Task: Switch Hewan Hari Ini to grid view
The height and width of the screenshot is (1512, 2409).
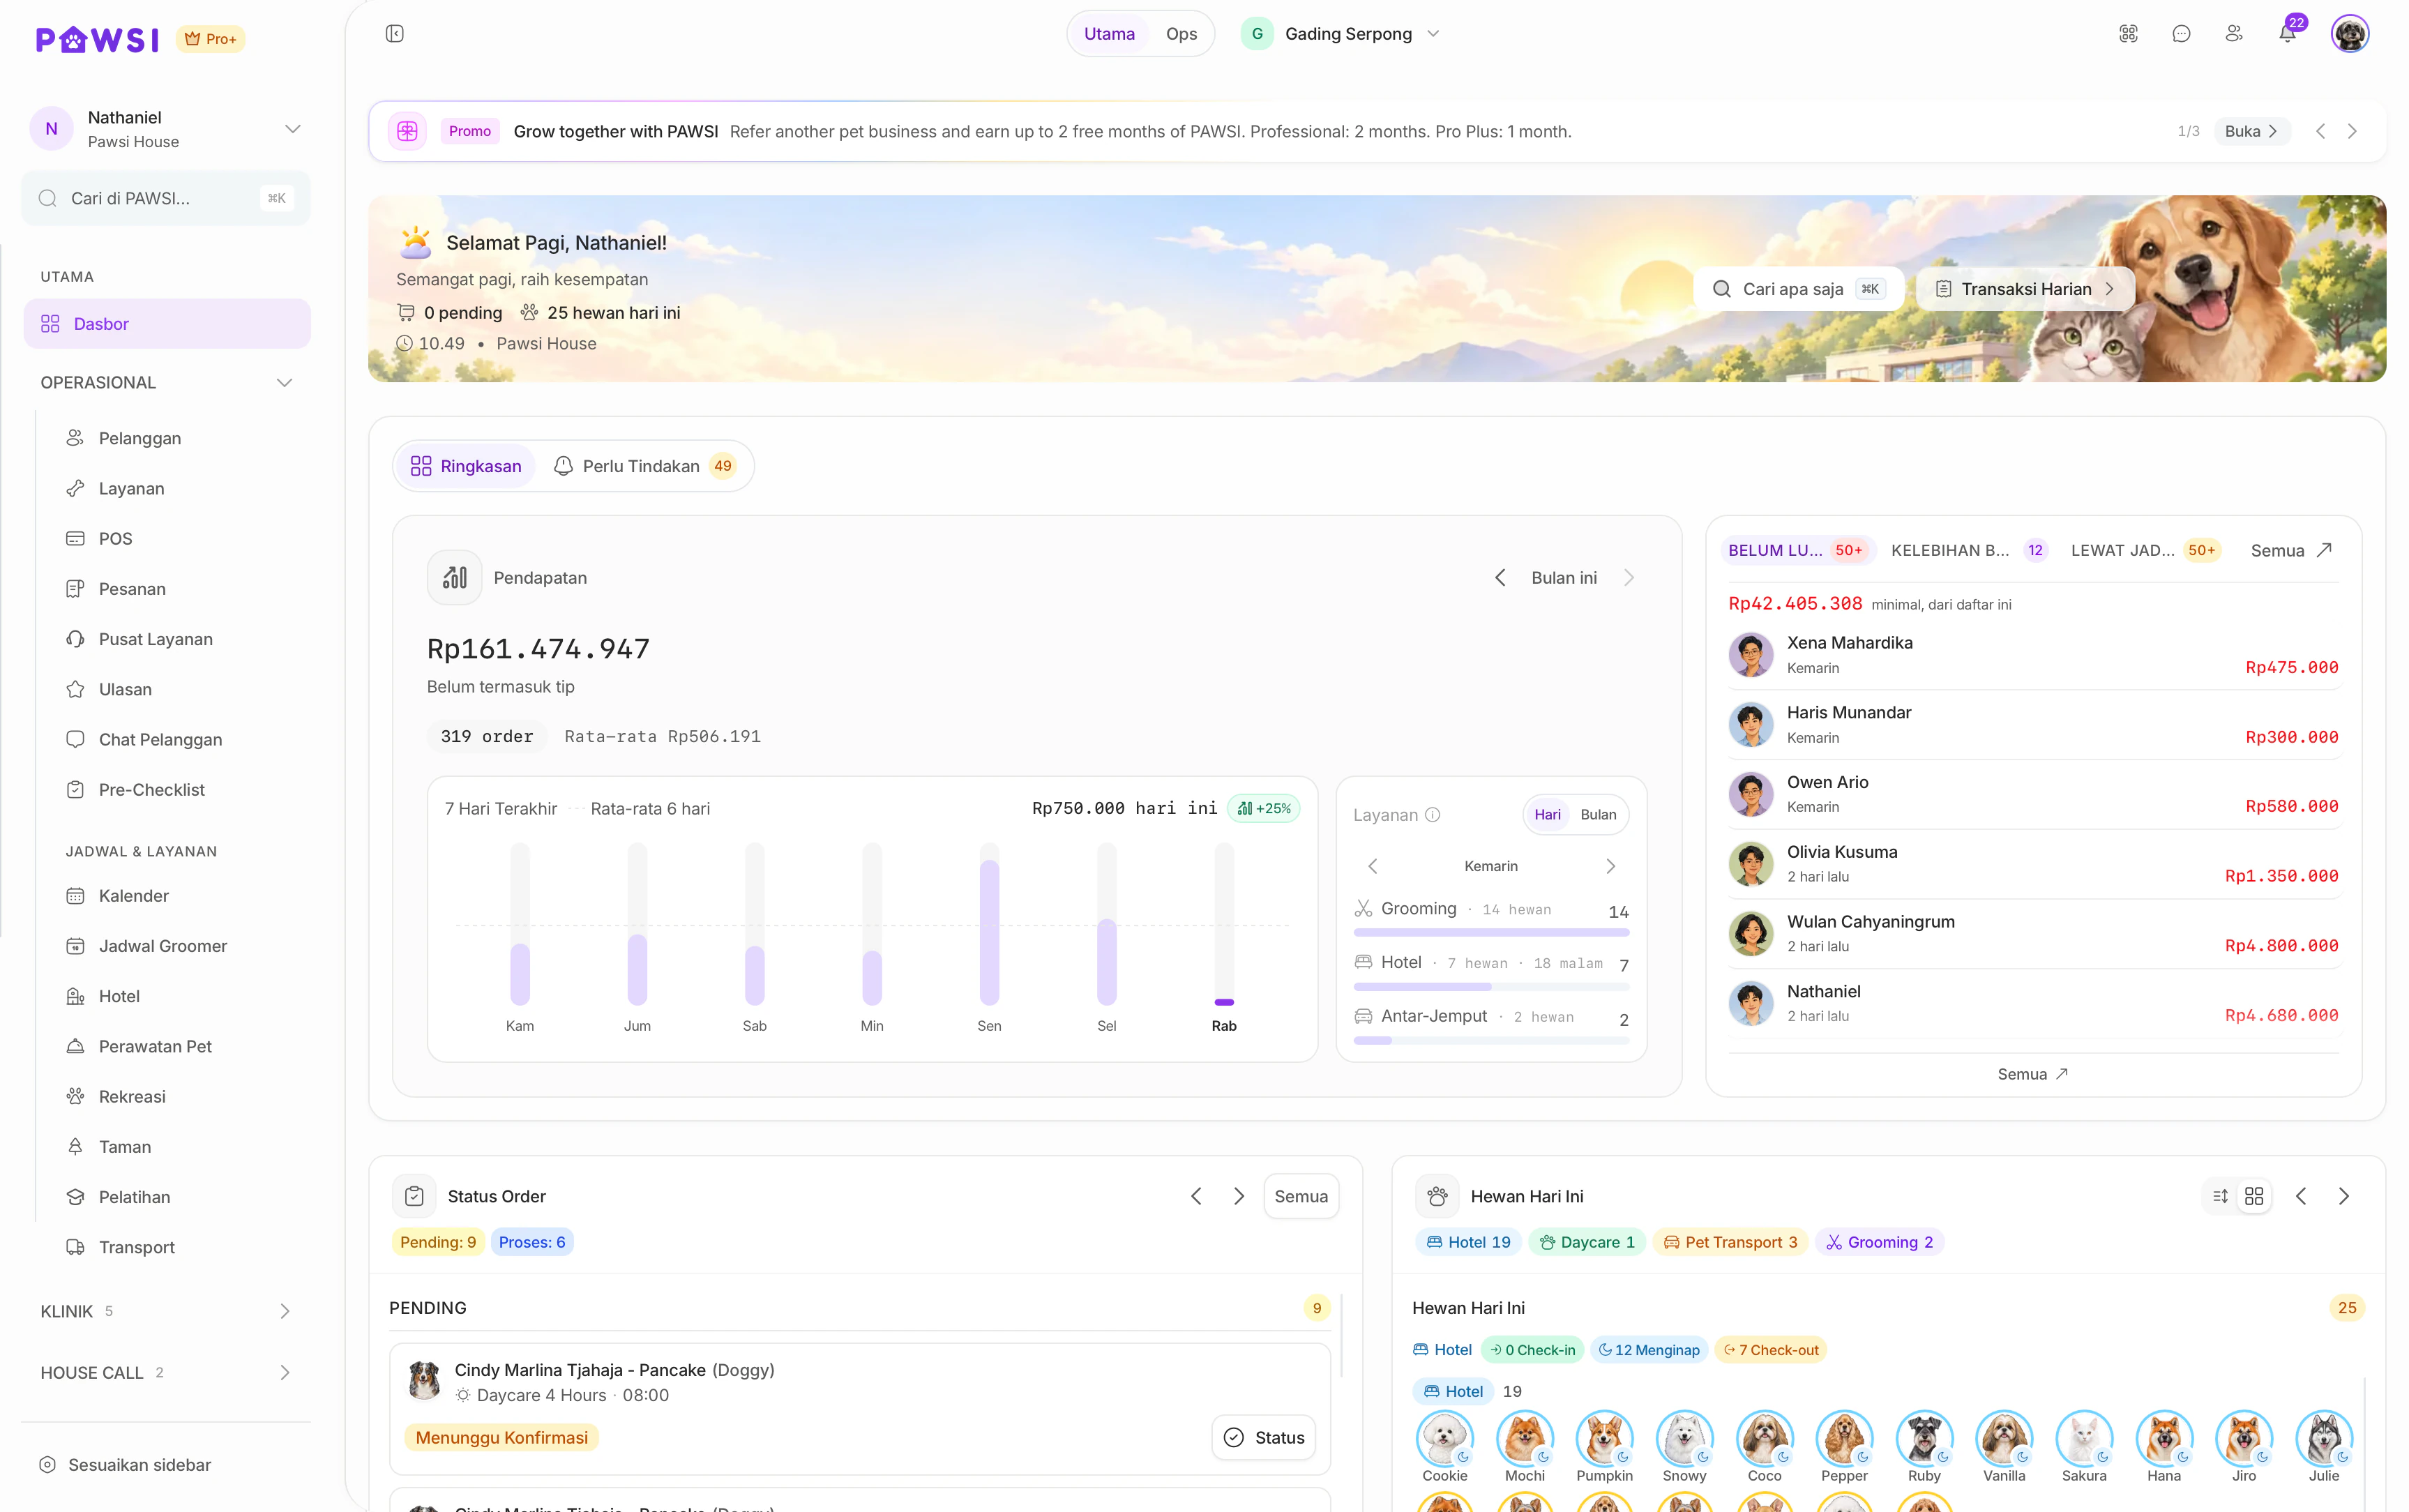Action: coord(2254,1196)
